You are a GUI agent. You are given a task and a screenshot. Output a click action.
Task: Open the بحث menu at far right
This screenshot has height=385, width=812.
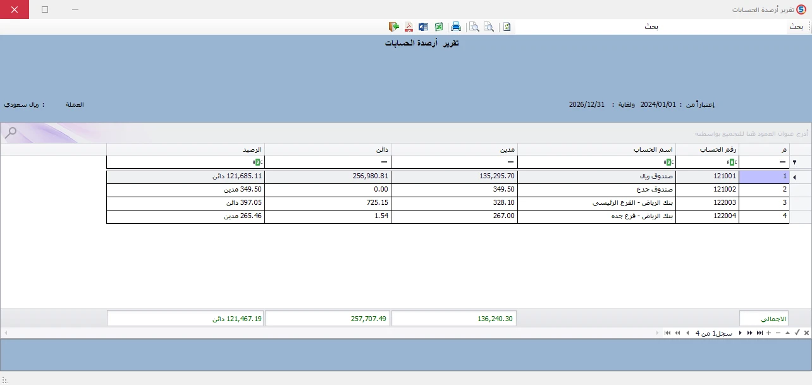(x=796, y=27)
